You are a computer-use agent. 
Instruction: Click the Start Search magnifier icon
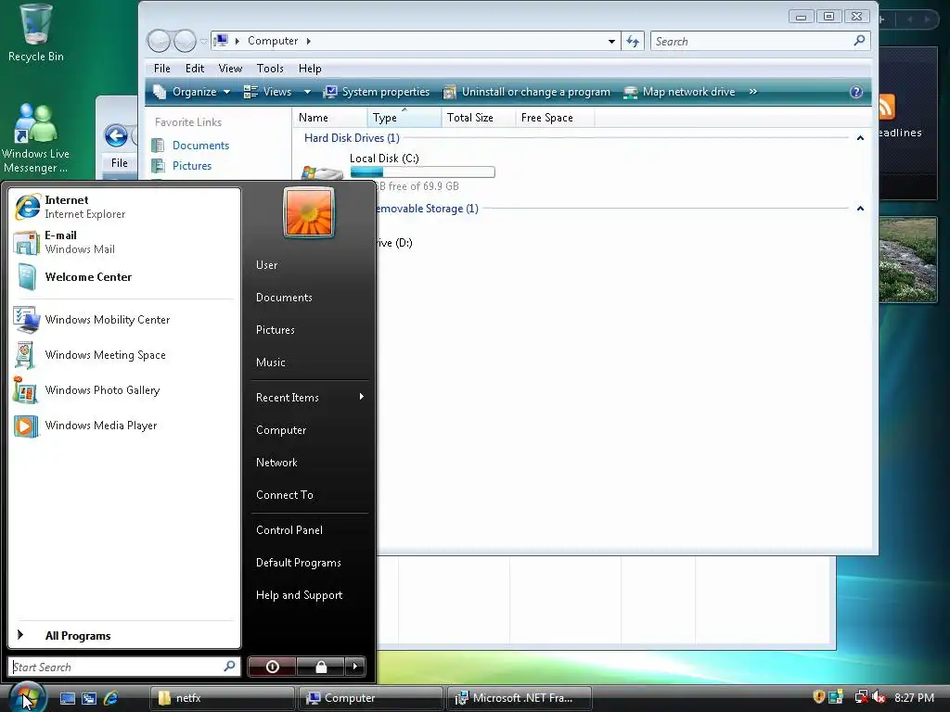230,666
